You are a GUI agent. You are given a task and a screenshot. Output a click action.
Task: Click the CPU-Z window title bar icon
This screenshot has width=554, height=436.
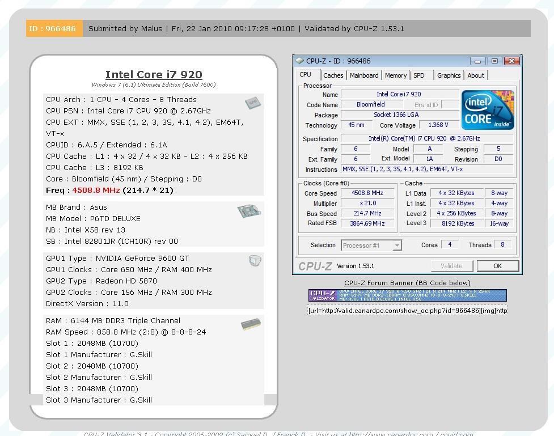pos(299,61)
